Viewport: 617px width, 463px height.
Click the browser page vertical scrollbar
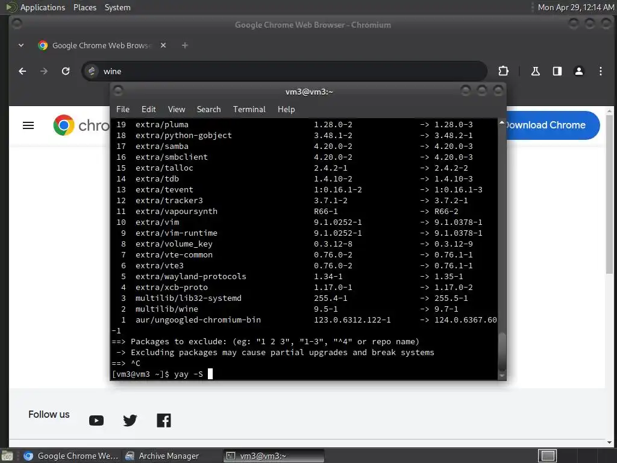pos(609,194)
